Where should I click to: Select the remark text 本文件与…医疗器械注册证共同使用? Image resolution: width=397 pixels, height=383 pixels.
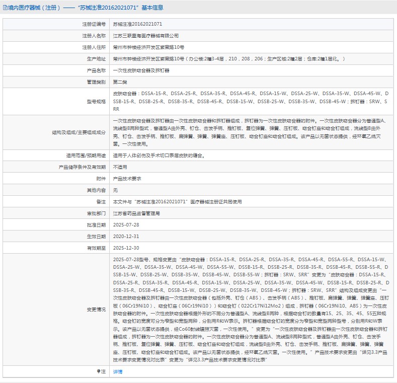pyautogui.click(x=178, y=202)
